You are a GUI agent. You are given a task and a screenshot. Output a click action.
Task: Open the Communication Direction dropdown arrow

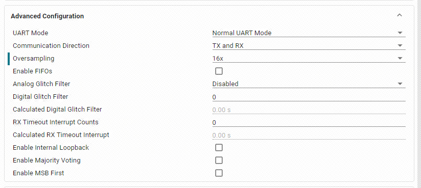click(400, 46)
